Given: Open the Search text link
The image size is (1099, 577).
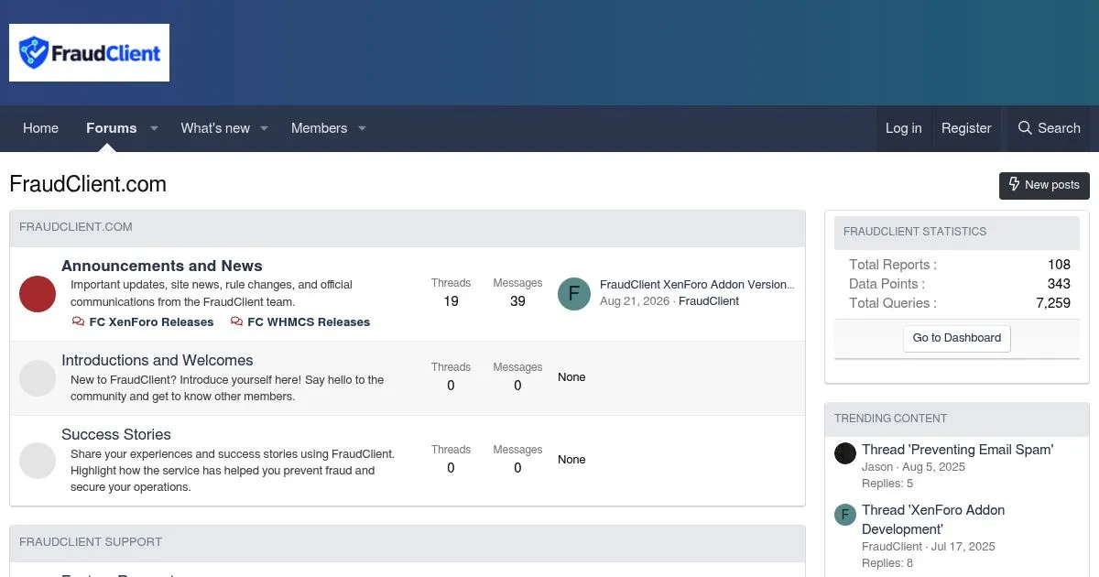Looking at the screenshot, I should coord(1059,128).
